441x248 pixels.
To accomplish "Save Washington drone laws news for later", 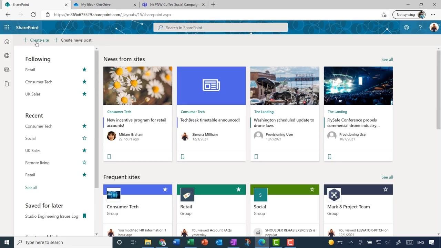I will point(256,156).
